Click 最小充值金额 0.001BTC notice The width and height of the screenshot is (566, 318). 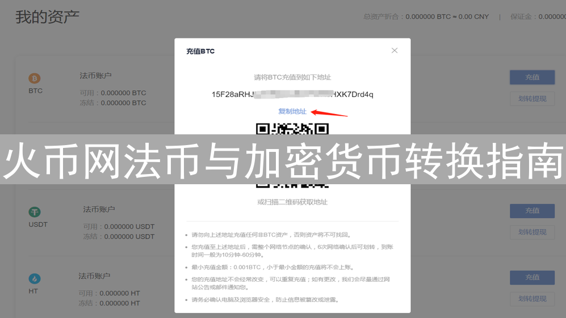tap(273, 267)
